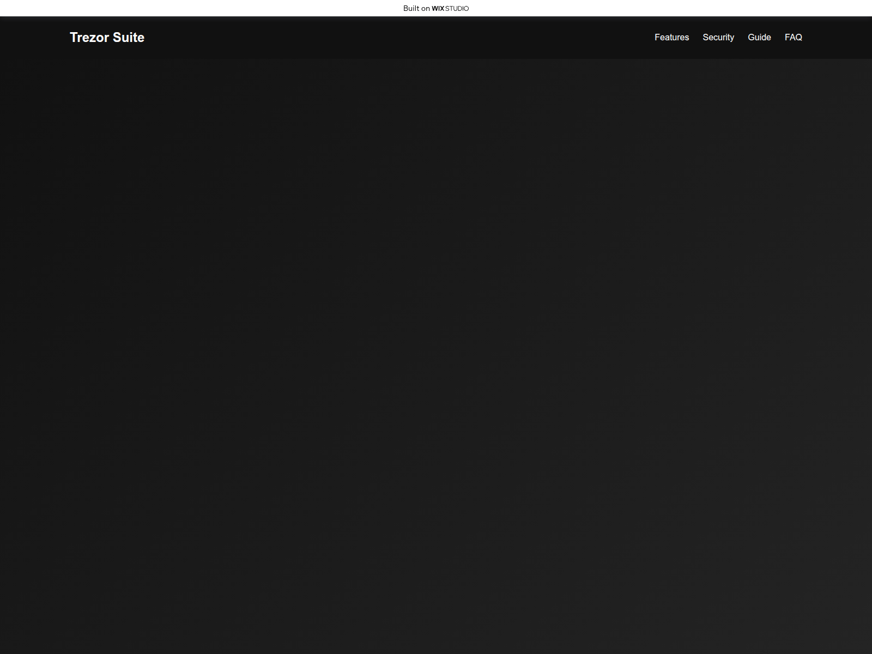Click the Built on Wix Studio banner
This screenshot has width=872, height=654.
(436, 8)
